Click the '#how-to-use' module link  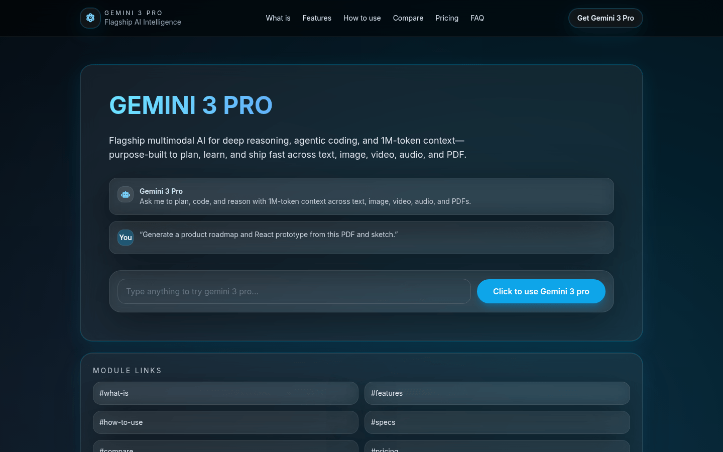point(225,422)
